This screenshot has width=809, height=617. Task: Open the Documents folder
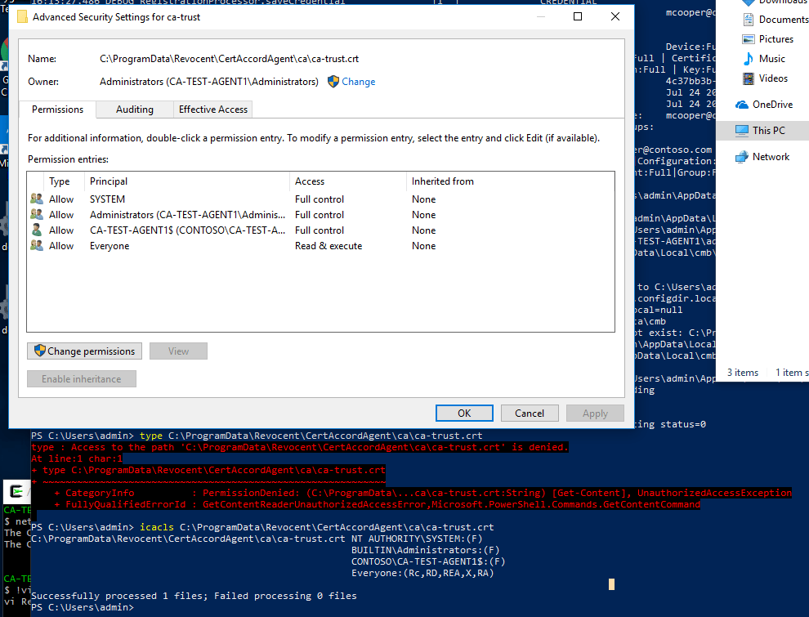[x=773, y=19]
